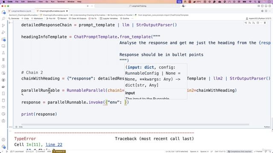
Task: Open cell output more actions ellipsis
Action: click(10, 131)
